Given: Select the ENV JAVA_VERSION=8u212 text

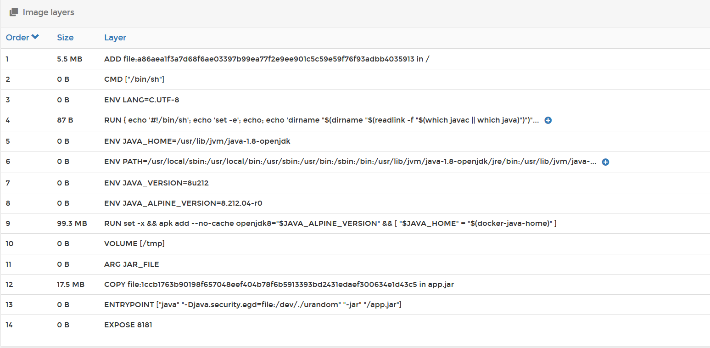Looking at the screenshot, I should pos(157,183).
